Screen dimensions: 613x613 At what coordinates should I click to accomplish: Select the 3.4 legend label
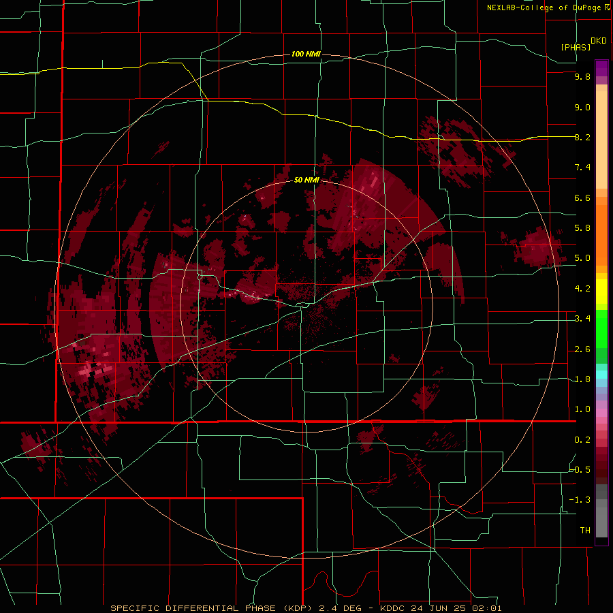pyautogui.click(x=582, y=319)
